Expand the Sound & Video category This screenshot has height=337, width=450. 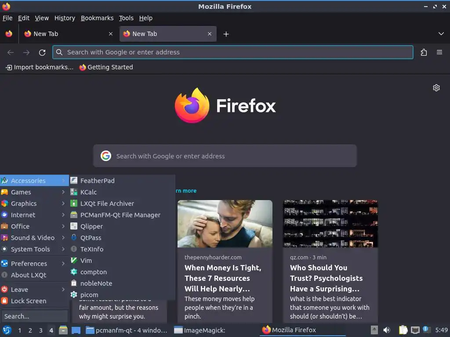click(x=34, y=238)
